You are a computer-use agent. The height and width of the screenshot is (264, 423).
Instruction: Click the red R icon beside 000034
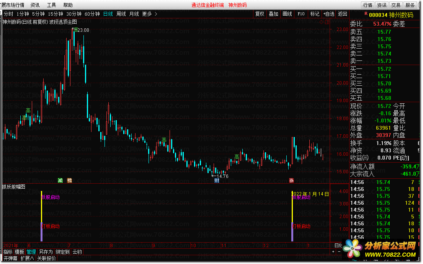(366, 13)
